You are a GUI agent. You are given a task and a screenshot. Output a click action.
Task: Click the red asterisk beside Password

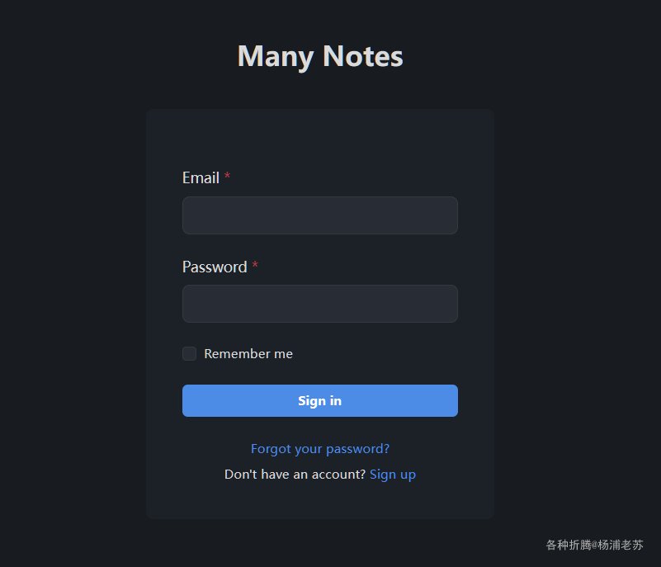click(x=255, y=265)
